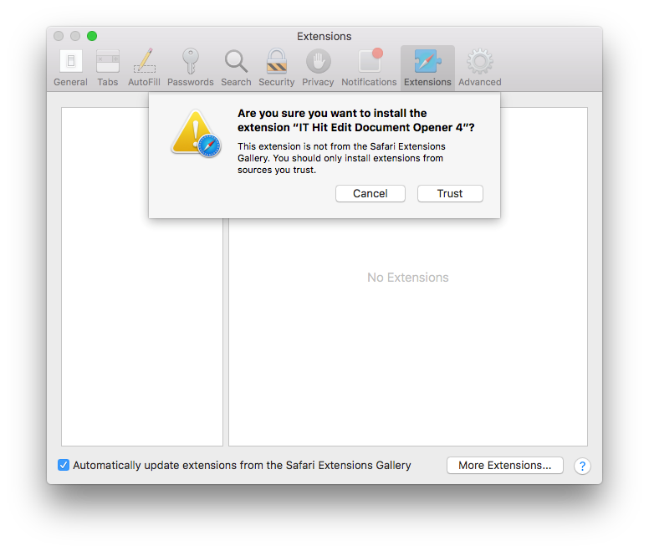The image size is (649, 551).
Task: Click the dialog heading about installing extension
Action: point(356,120)
